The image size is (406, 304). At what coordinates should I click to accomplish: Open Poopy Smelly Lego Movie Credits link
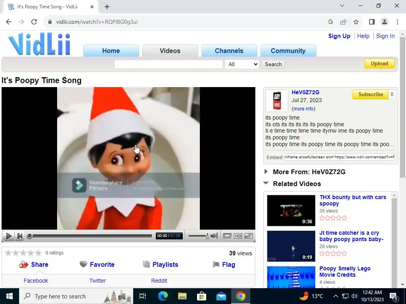point(345,272)
